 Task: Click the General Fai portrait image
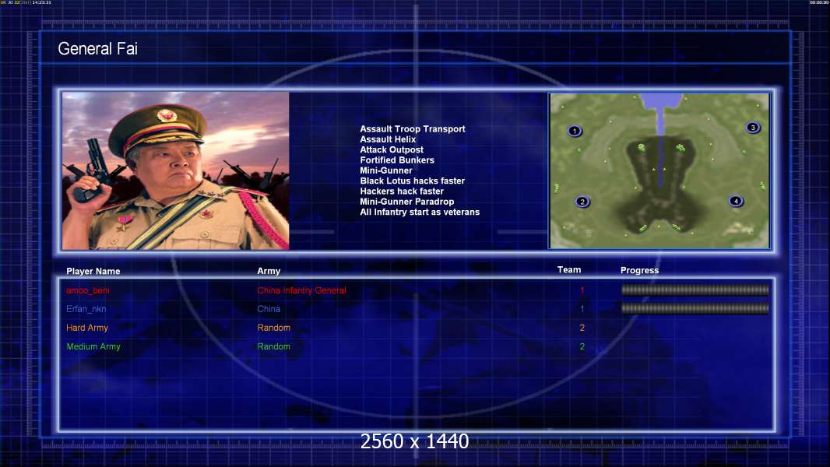[176, 170]
